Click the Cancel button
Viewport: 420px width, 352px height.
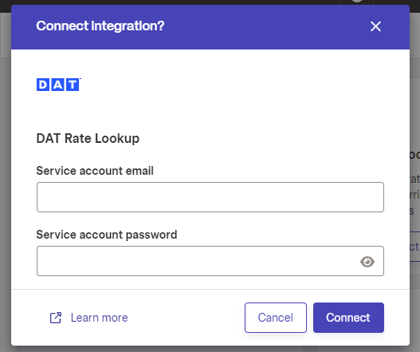pyautogui.click(x=276, y=318)
